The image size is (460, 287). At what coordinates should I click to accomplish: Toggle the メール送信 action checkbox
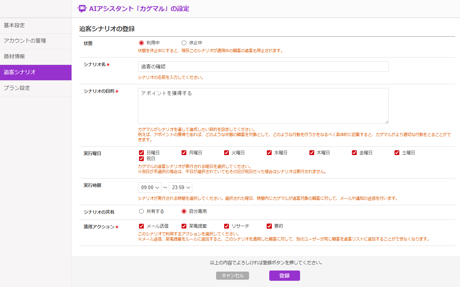tap(141, 226)
